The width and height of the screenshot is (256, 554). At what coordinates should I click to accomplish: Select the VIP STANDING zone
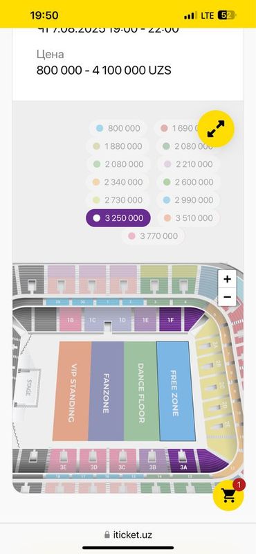(x=72, y=391)
